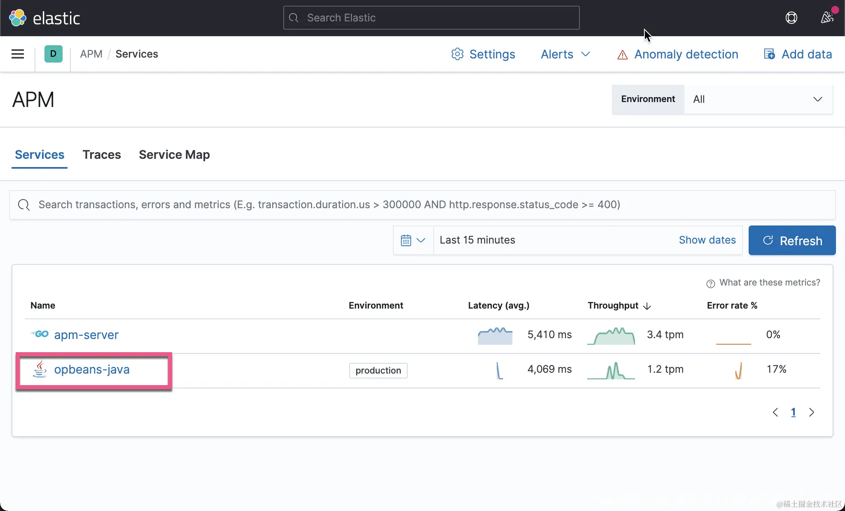Open Add data page

click(798, 54)
